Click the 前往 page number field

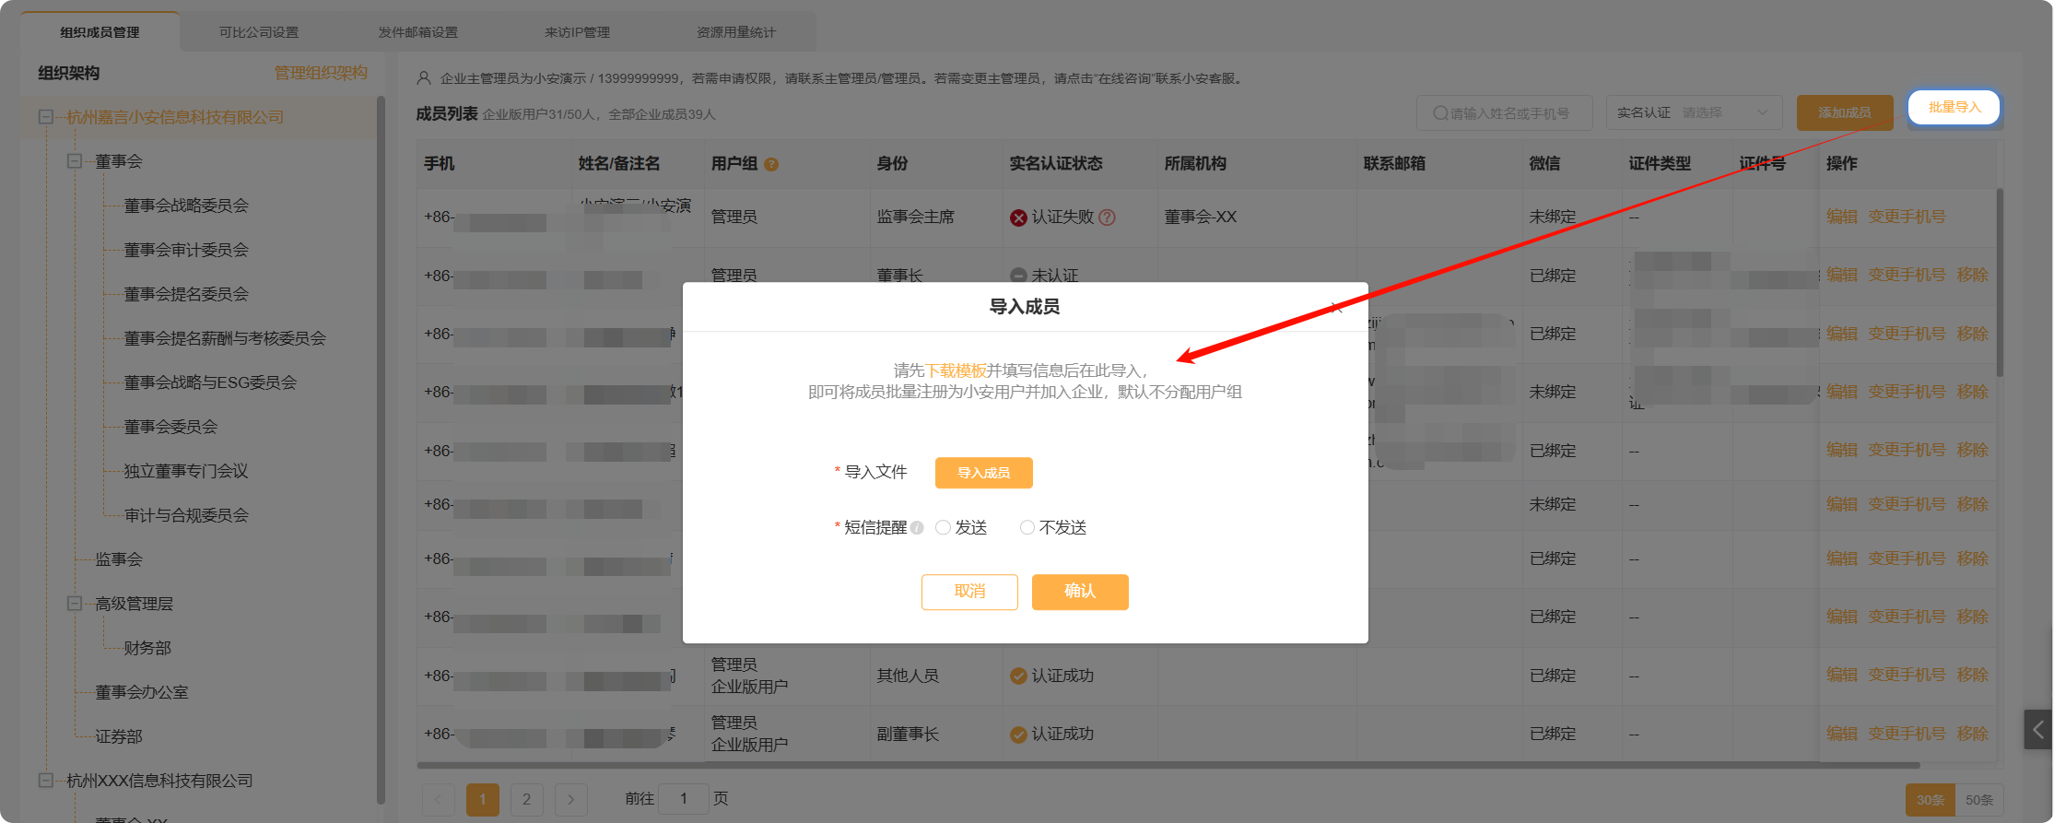pyautogui.click(x=684, y=799)
